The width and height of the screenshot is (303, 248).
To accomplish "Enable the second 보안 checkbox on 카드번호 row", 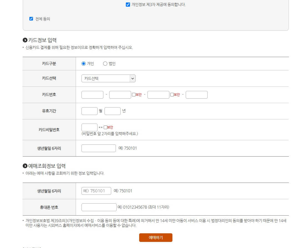I will 171,94.
